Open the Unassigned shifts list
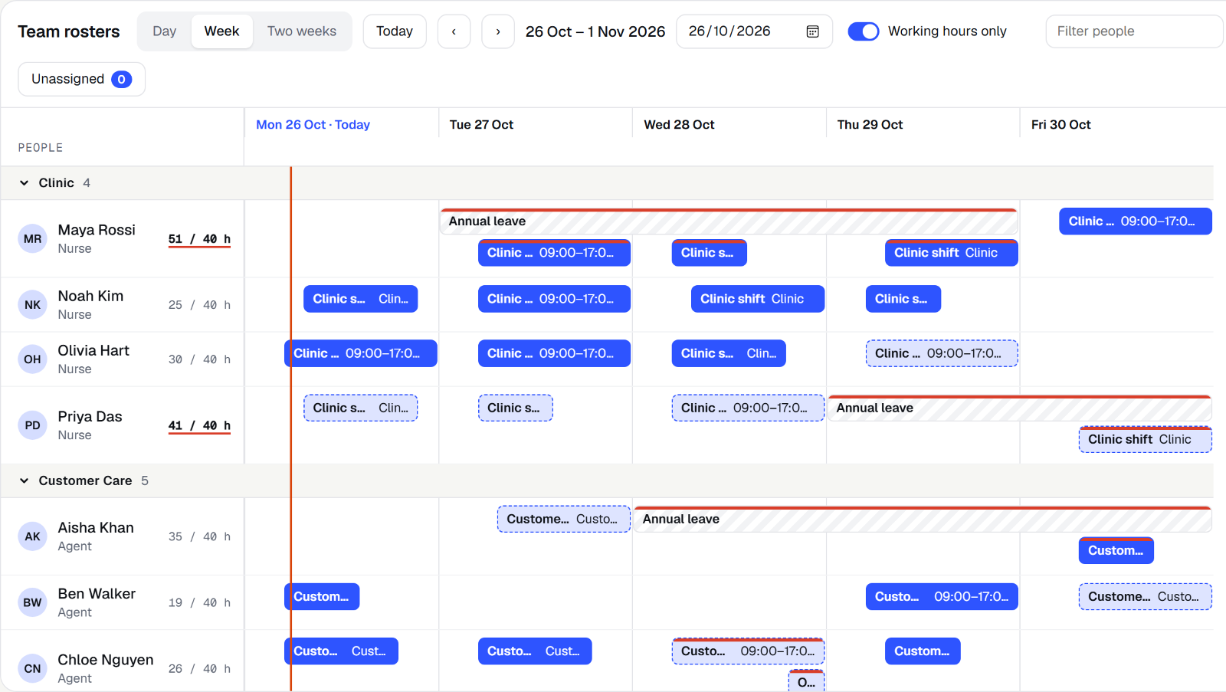Image resolution: width=1226 pixels, height=692 pixels. (81, 79)
